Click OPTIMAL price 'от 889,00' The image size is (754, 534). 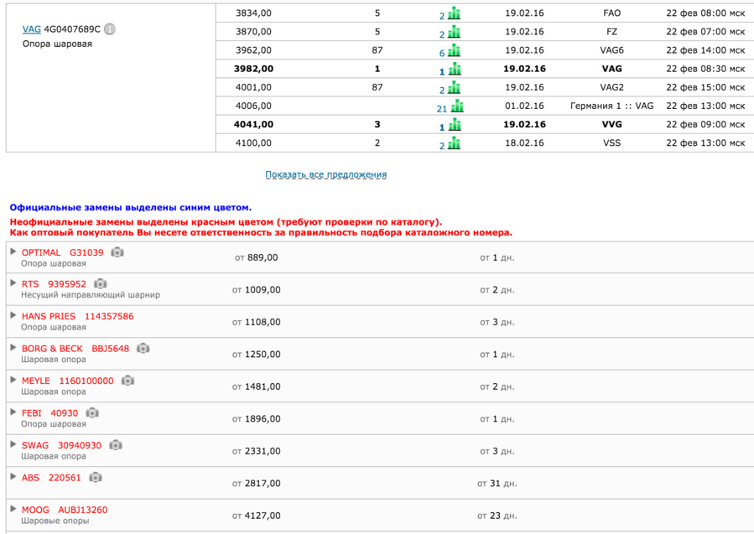point(257,257)
